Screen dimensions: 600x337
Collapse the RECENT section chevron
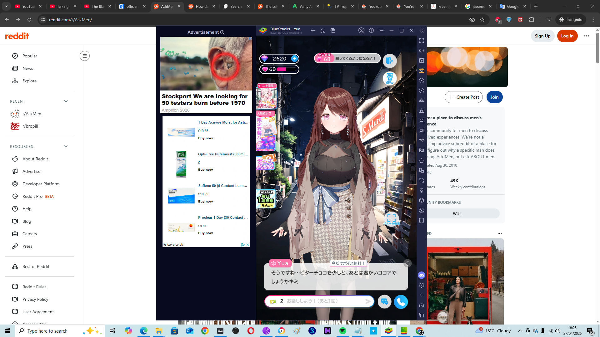pos(66,101)
